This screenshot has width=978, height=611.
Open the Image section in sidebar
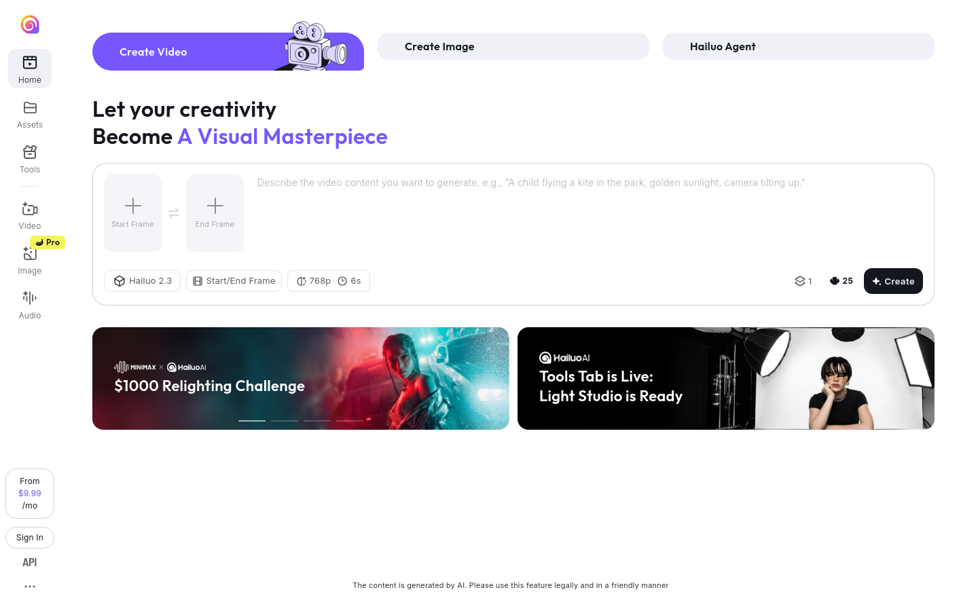tap(30, 261)
